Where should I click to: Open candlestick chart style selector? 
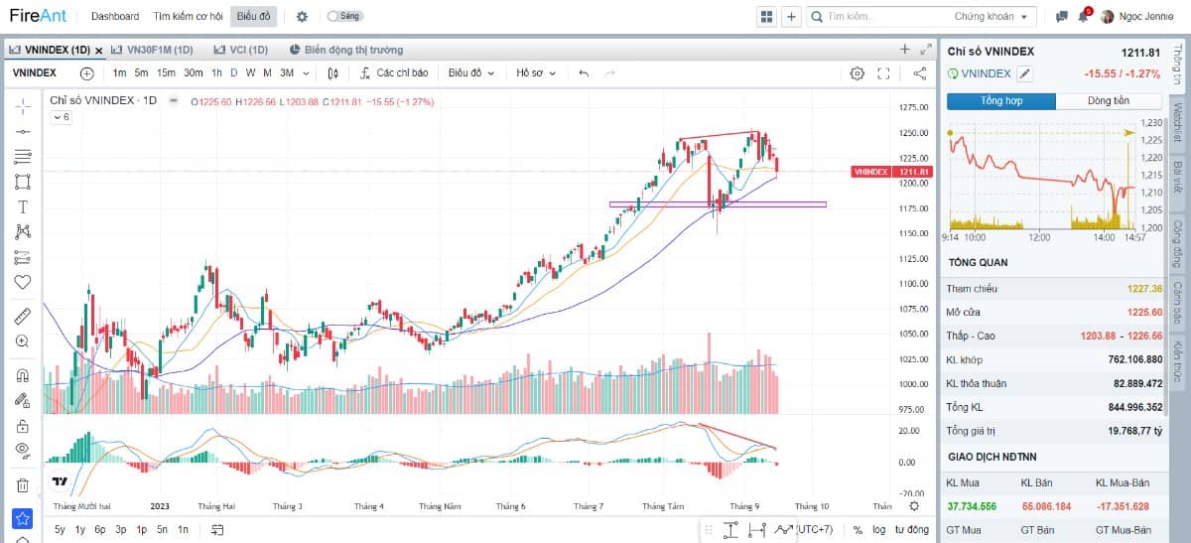(x=332, y=72)
